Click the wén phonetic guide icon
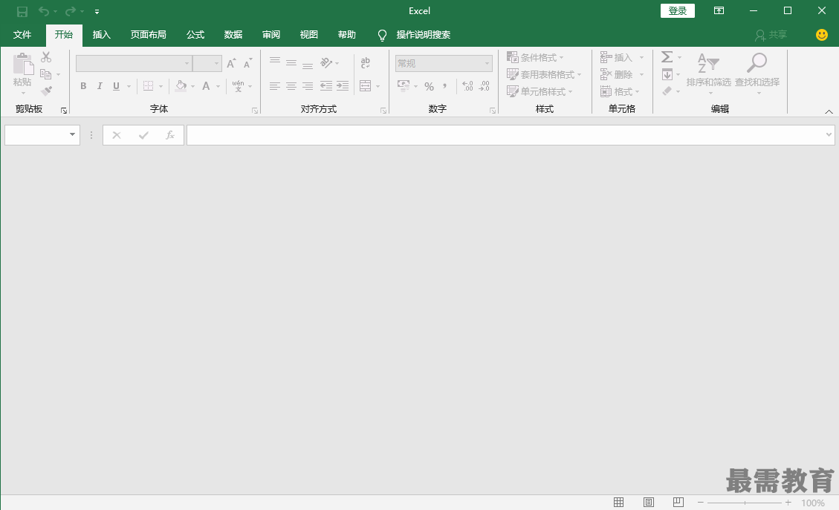This screenshot has width=839, height=510. pos(238,86)
